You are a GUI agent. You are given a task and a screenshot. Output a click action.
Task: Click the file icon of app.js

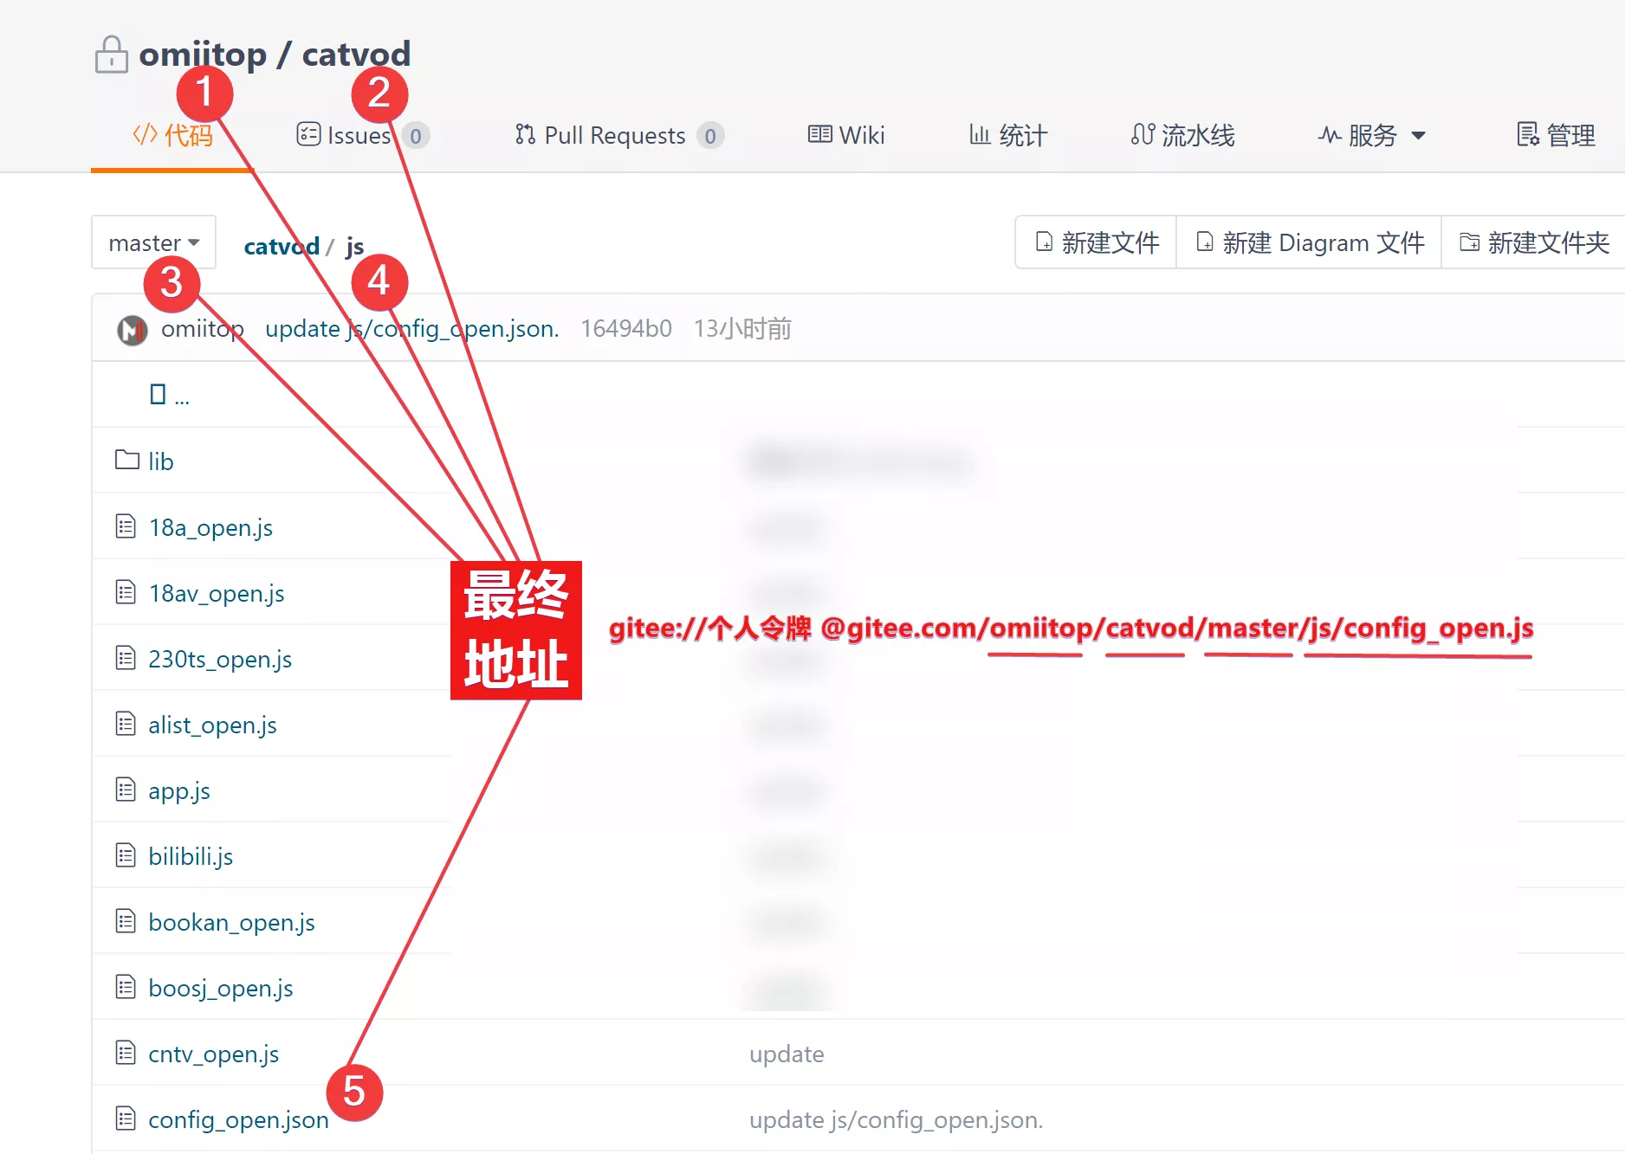126,790
